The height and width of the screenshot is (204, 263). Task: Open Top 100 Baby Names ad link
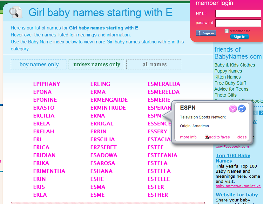coord(233,158)
